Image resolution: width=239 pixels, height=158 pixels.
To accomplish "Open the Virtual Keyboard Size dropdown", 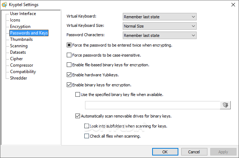I will point(160,26).
